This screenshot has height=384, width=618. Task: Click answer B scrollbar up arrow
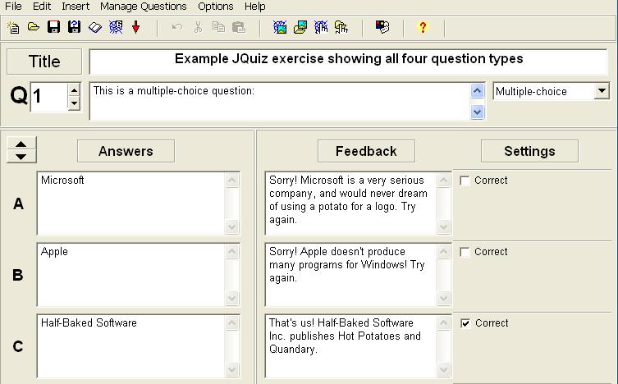click(x=232, y=252)
